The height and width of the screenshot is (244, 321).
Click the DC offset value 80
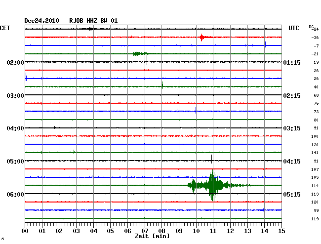pos(316,120)
